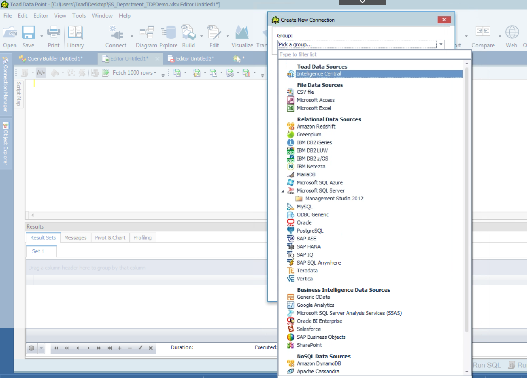The height and width of the screenshot is (378, 527).
Task: Choose PostgreSQL connection type
Action: point(310,231)
